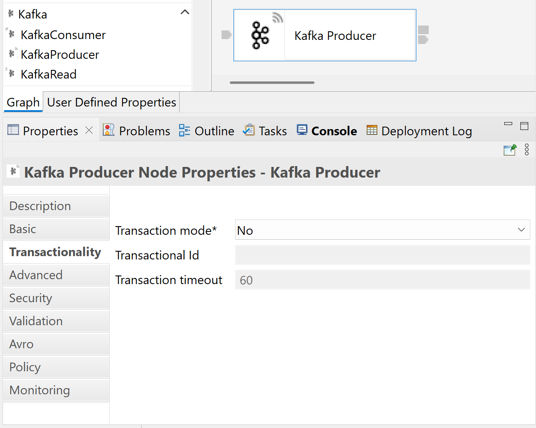Open the view menu three-dots icon
This screenshot has width=536, height=428.
527,150
